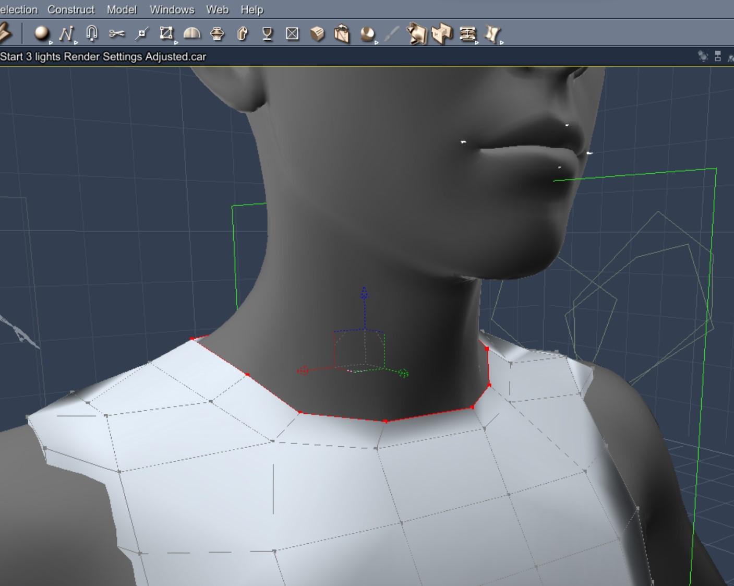The height and width of the screenshot is (586, 734).
Task: Click the folded sheet with arrow icon
Action: click(x=416, y=34)
